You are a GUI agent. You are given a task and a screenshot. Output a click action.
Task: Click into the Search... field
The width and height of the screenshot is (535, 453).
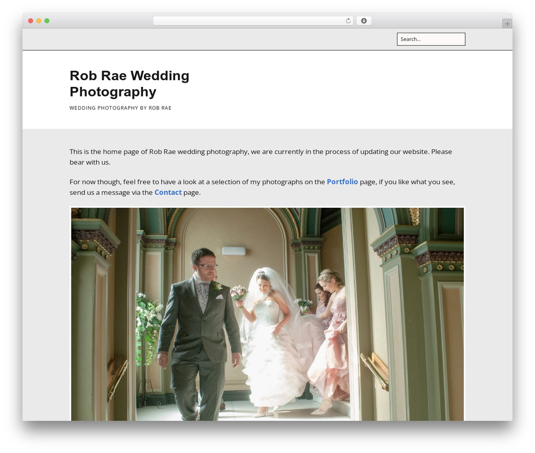click(431, 39)
